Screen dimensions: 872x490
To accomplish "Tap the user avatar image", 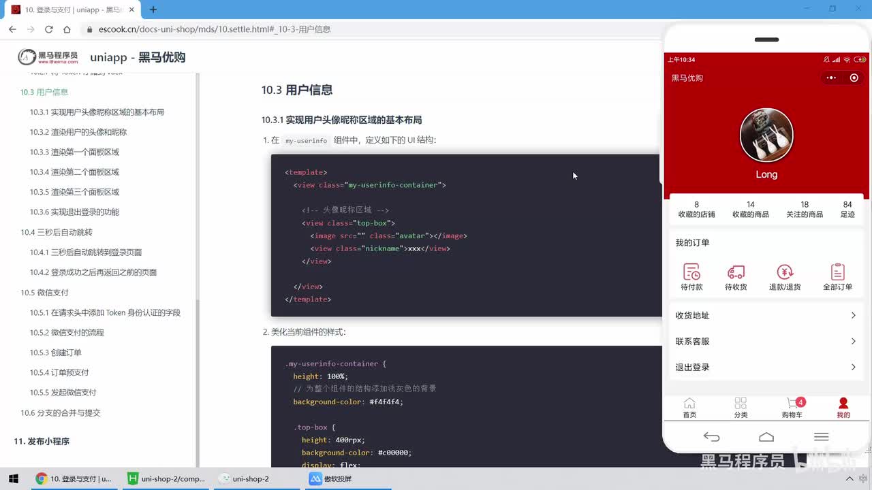I will click(766, 135).
